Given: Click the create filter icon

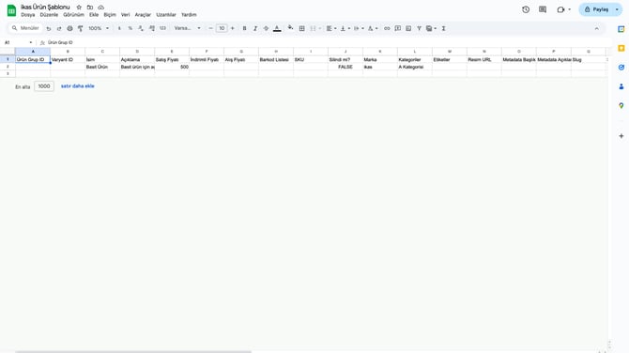Looking at the screenshot, I should tap(419, 28).
